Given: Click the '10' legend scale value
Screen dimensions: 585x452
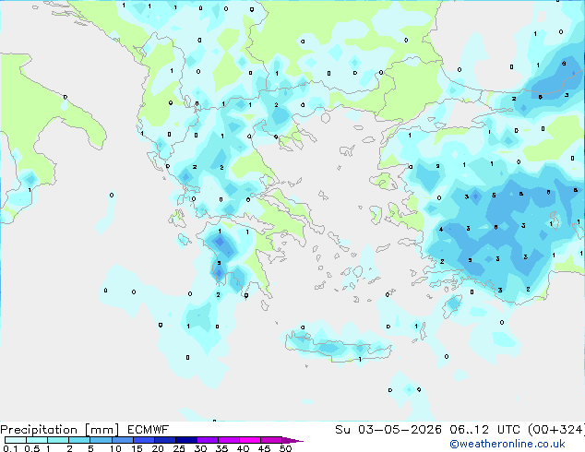Looking at the screenshot, I should click(115, 448).
